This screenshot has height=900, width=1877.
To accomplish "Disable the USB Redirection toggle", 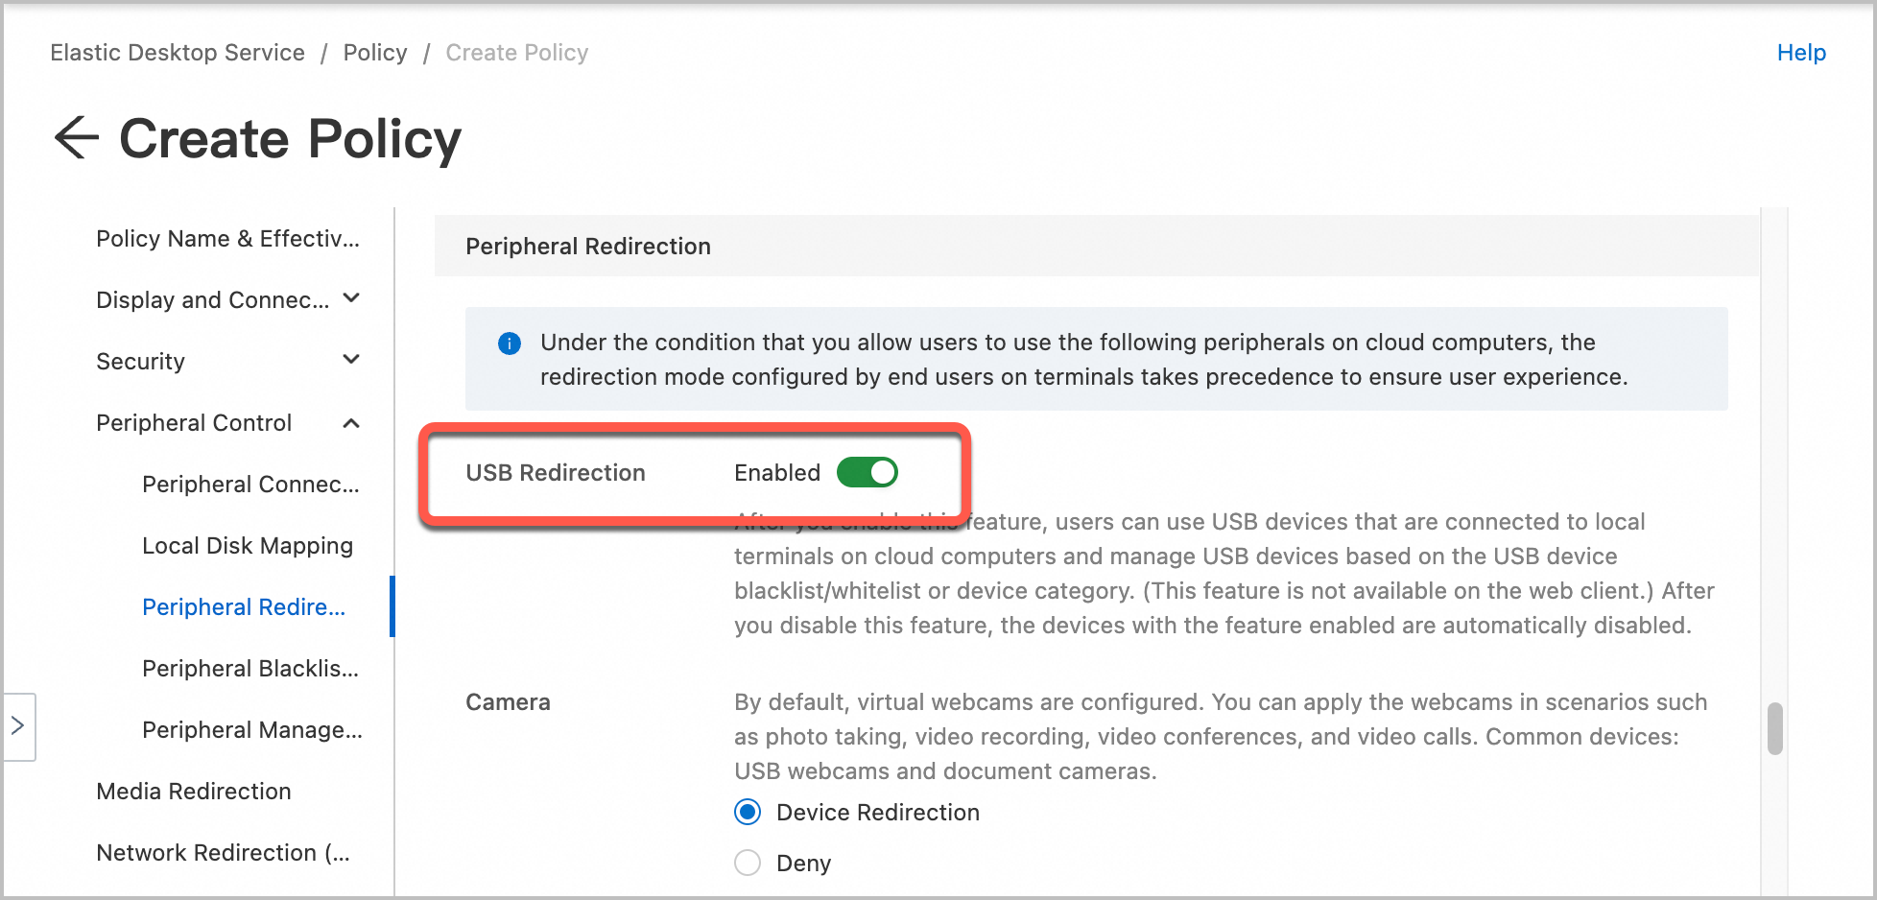I will (x=867, y=472).
